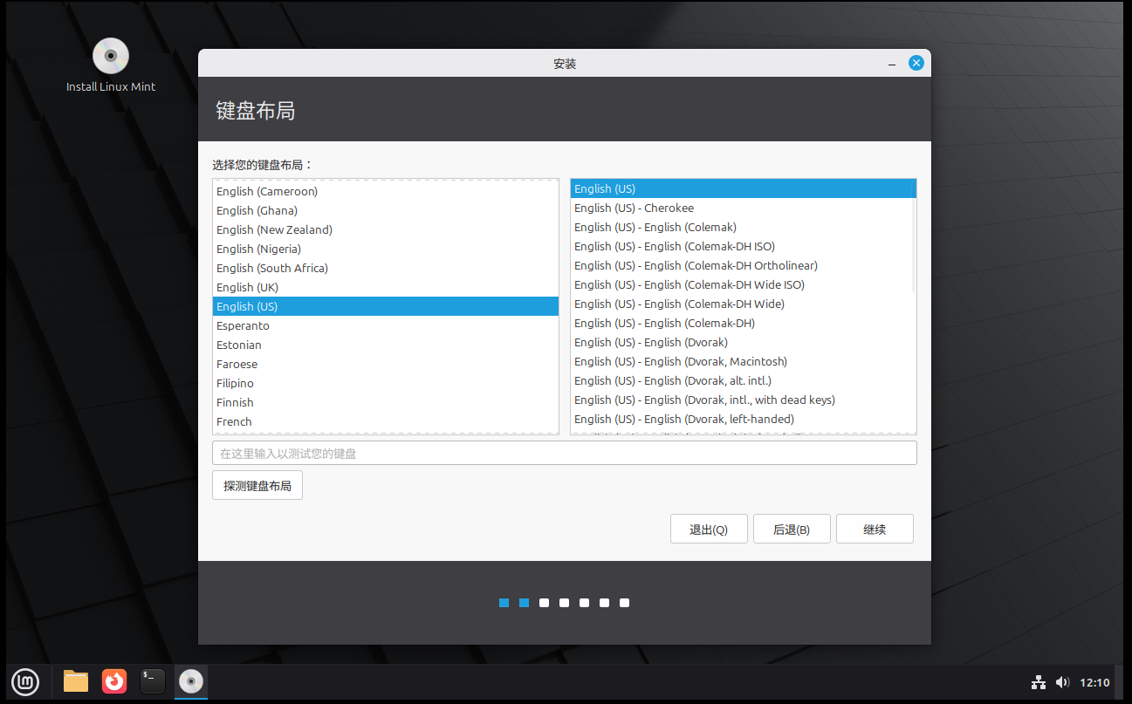The height and width of the screenshot is (704, 1132).
Task: Minimize the installer window
Action: (891, 64)
